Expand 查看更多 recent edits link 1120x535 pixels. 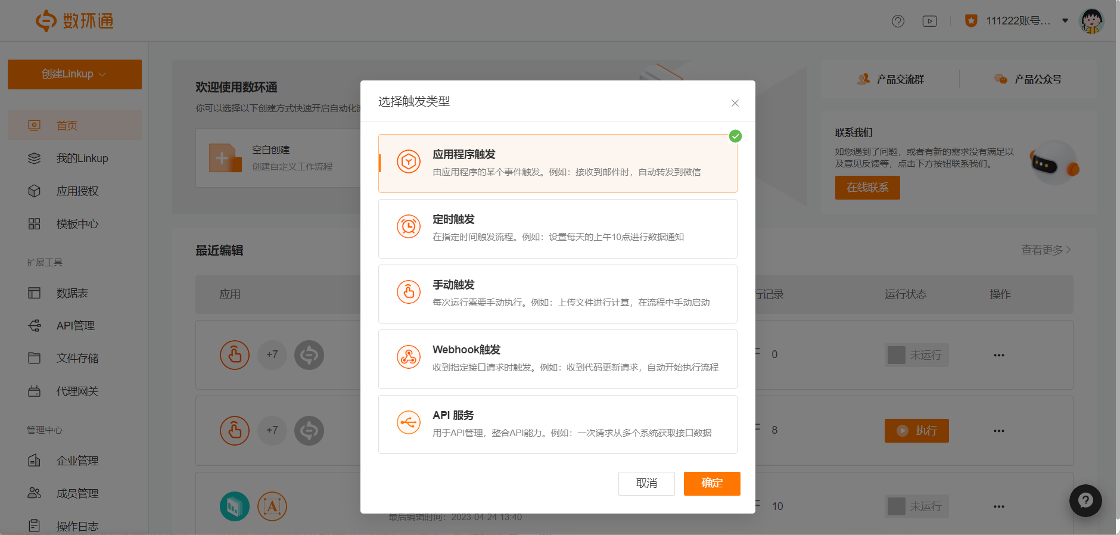point(1046,250)
